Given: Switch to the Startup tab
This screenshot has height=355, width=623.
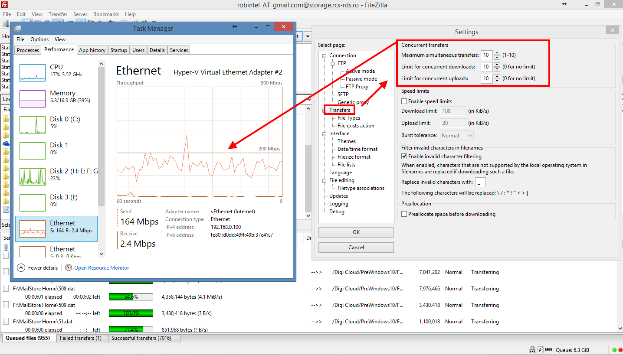Looking at the screenshot, I should pos(119,50).
